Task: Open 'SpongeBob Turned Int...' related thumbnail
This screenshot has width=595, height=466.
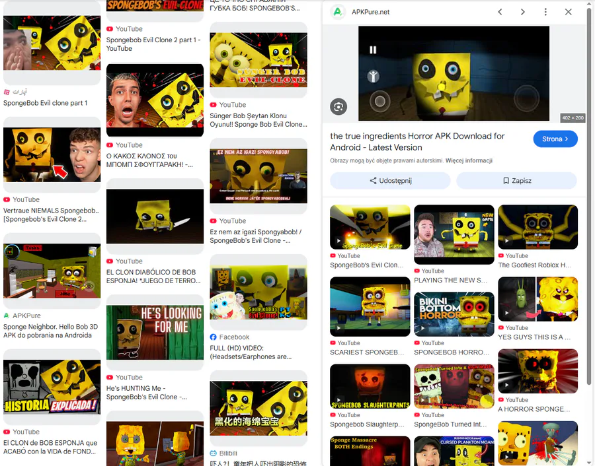Action: click(454, 386)
